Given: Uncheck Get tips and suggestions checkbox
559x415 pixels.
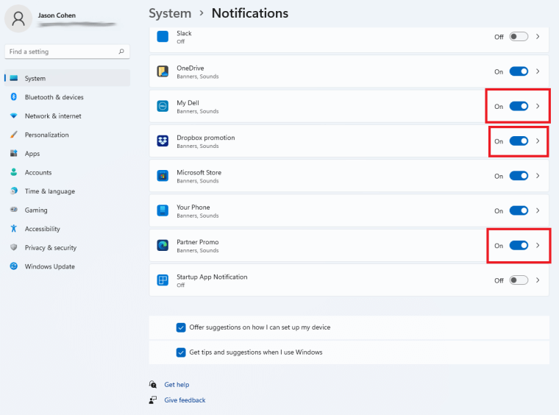Looking at the screenshot, I should [x=181, y=352].
